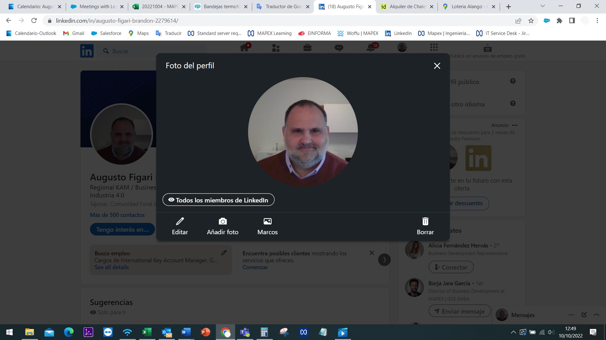This screenshot has width=606, height=340.
Task: Click Conectar button for Alicia Fernández
Action: pyautogui.click(x=451, y=267)
